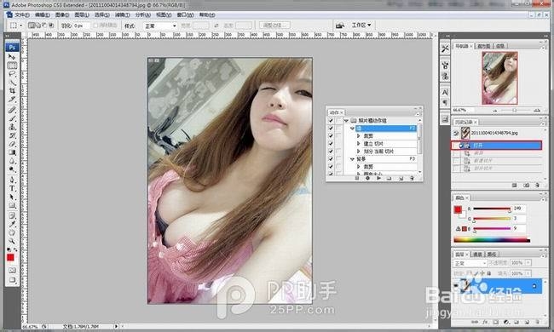Viewport: 554px width, 332px height.
Task: Expand the 建立 切片 step
Action: tap(358, 144)
